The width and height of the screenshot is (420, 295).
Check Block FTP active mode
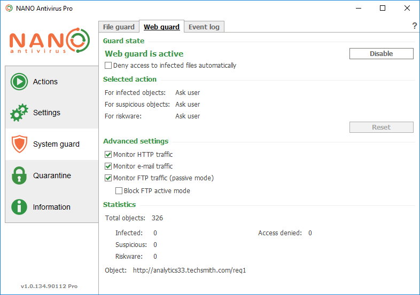click(x=119, y=190)
